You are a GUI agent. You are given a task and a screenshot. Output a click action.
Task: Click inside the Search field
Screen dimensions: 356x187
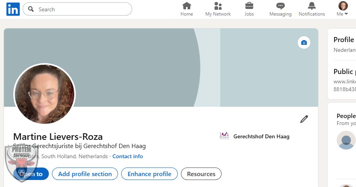82,9
